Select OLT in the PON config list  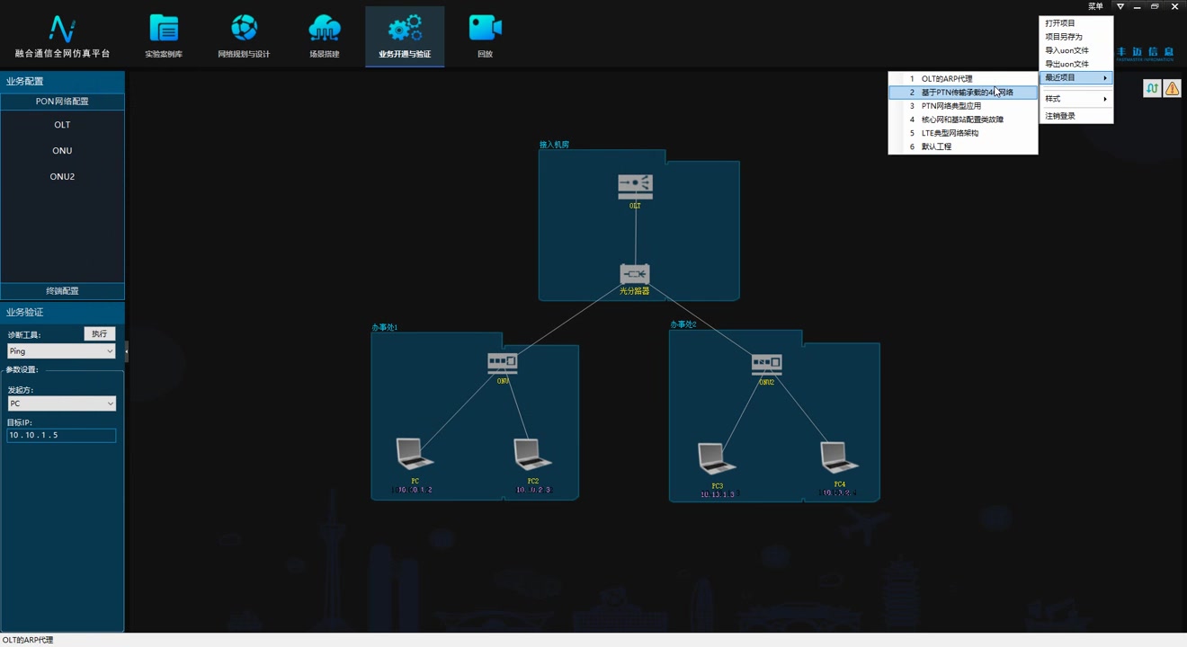[62, 125]
